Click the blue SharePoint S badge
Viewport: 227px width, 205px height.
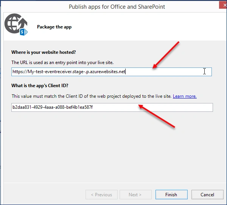[x=23, y=32]
